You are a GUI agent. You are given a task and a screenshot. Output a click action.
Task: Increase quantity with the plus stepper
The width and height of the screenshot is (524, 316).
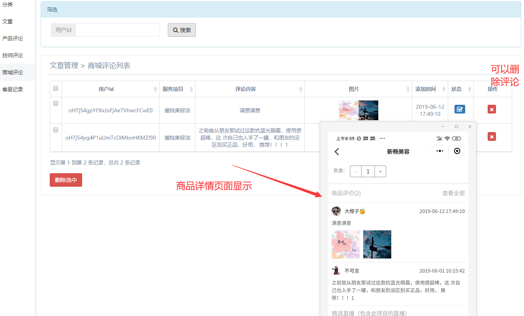point(380,171)
